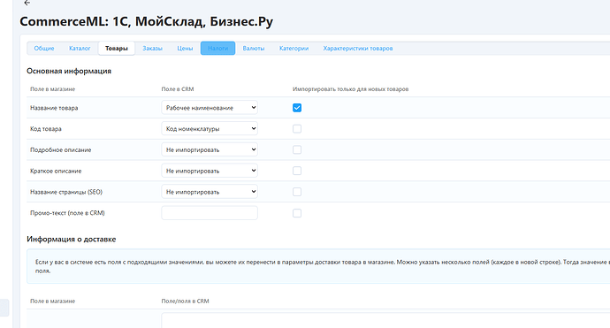Screen dimensions: 610x328
Task: Click the CommerceML page title
Action: pyautogui.click(x=146, y=21)
